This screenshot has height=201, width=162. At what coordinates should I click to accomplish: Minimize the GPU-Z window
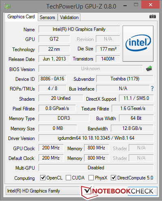[x=125, y=5]
